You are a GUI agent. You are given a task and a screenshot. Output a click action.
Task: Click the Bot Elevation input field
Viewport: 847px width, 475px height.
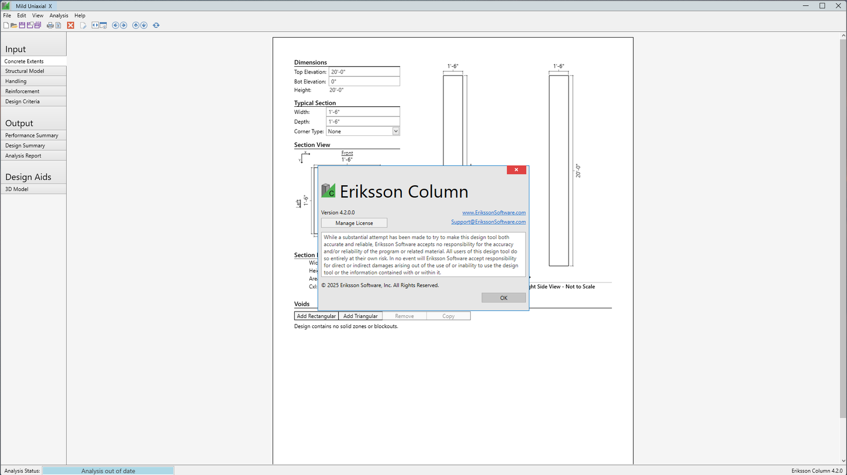(x=364, y=81)
